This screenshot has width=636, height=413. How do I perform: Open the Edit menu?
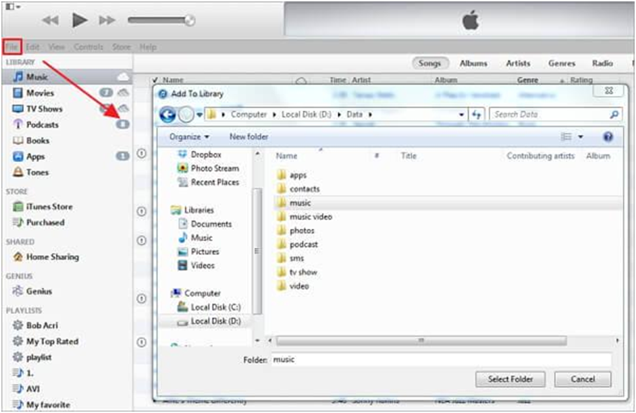pos(33,47)
